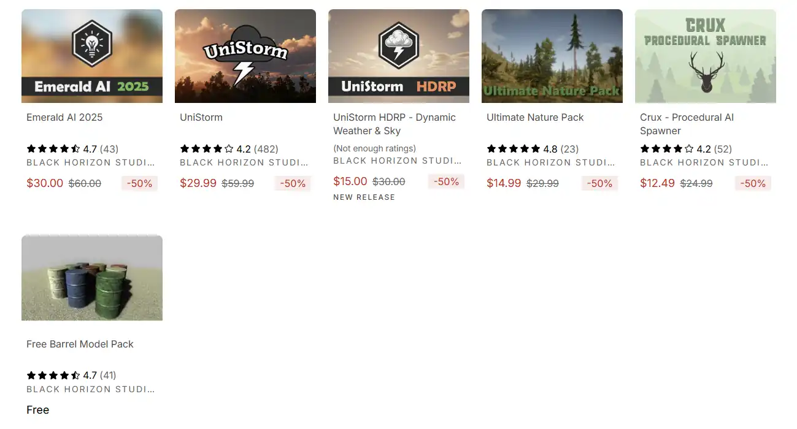Open the Emerald AI 2025 thumbnail image
Image resolution: width=797 pixels, height=429 pixels.
tap(92, 56)
